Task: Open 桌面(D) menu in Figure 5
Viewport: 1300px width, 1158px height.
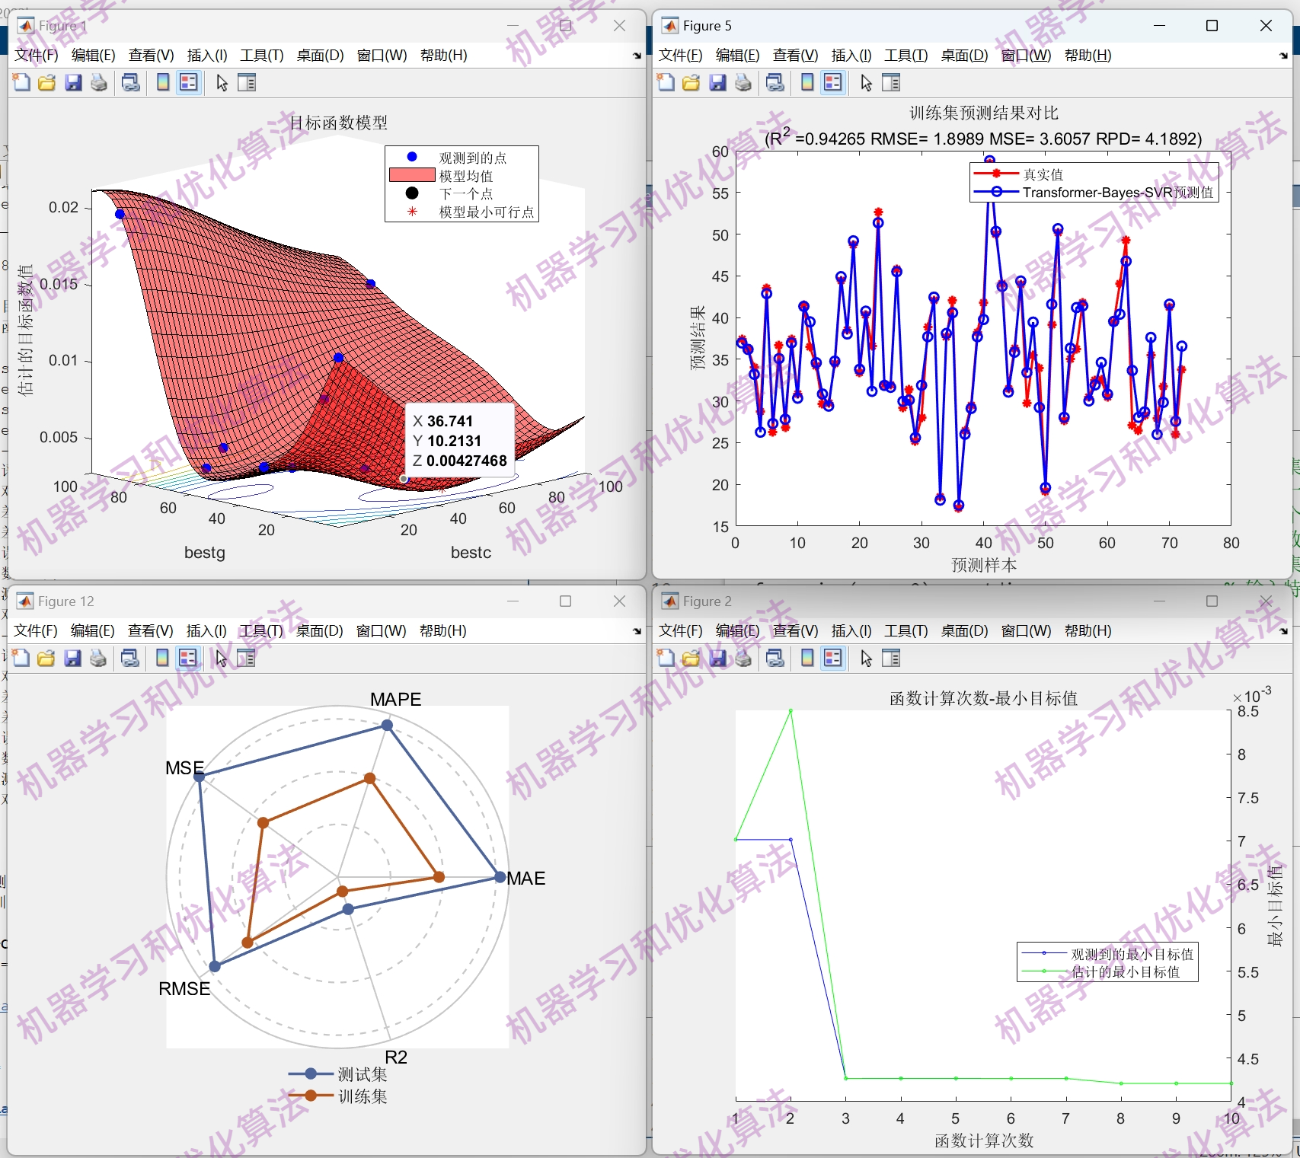Action: (964, 56)
